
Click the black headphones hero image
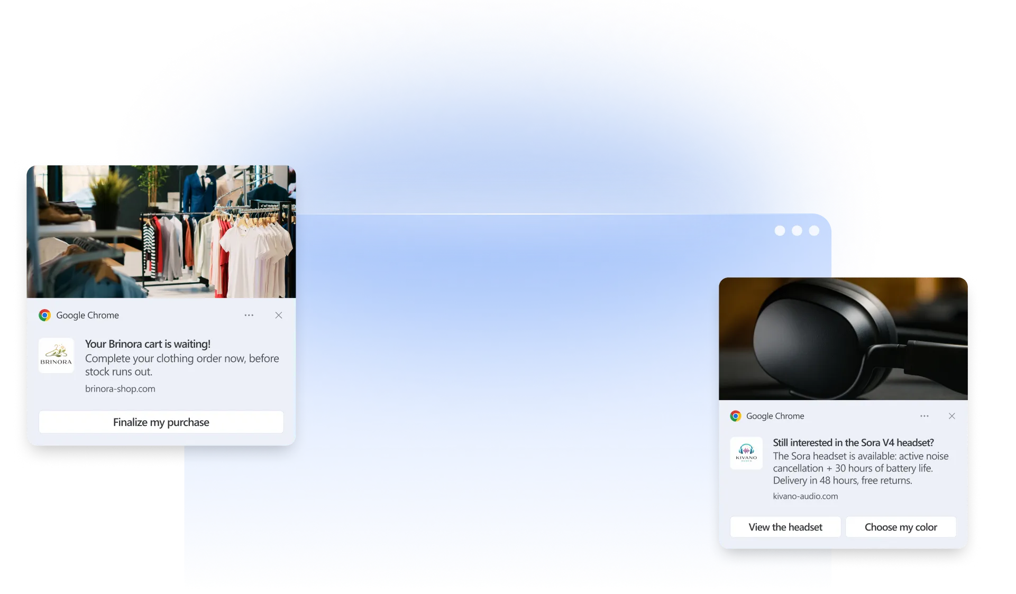[843, 339]
